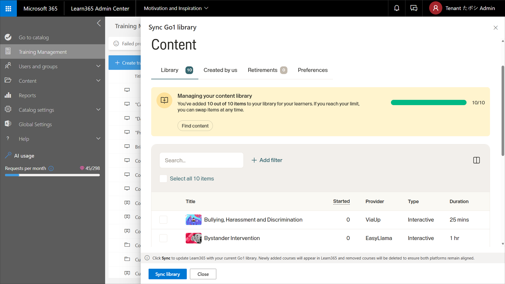Image resolution: width=505 pixels, height=284 pixels.
Task: Open the chat feedback icon in header
Action: tap(414, 8)
